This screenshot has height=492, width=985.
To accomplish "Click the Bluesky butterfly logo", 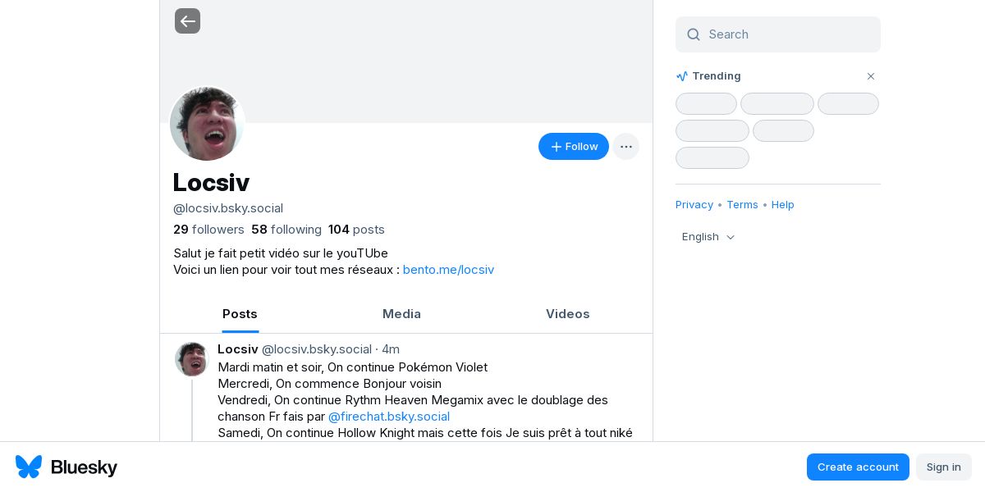I will pyautogui.click(x=29, y=467).
